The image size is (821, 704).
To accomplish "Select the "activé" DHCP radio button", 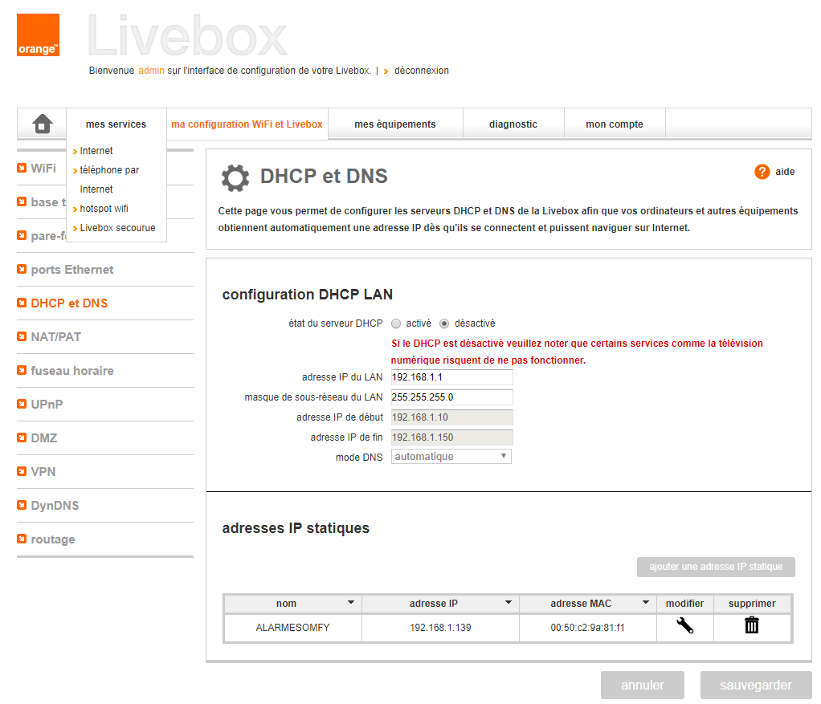I will coord(396,324).
